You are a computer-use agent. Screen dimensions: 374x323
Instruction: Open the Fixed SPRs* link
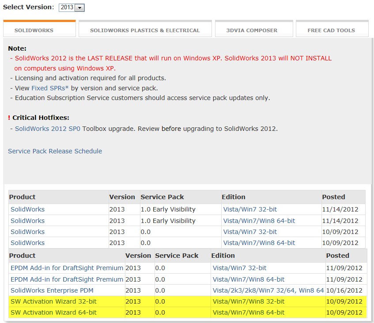pos(50,88)
